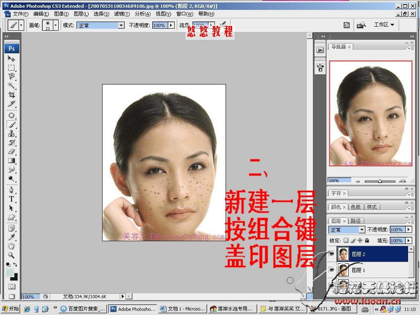Select the Path Selection tool

point(11,208)
